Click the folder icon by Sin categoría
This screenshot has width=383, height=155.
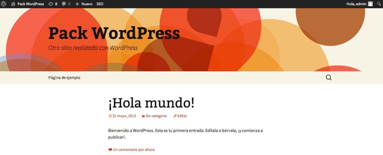click(143, 116)
